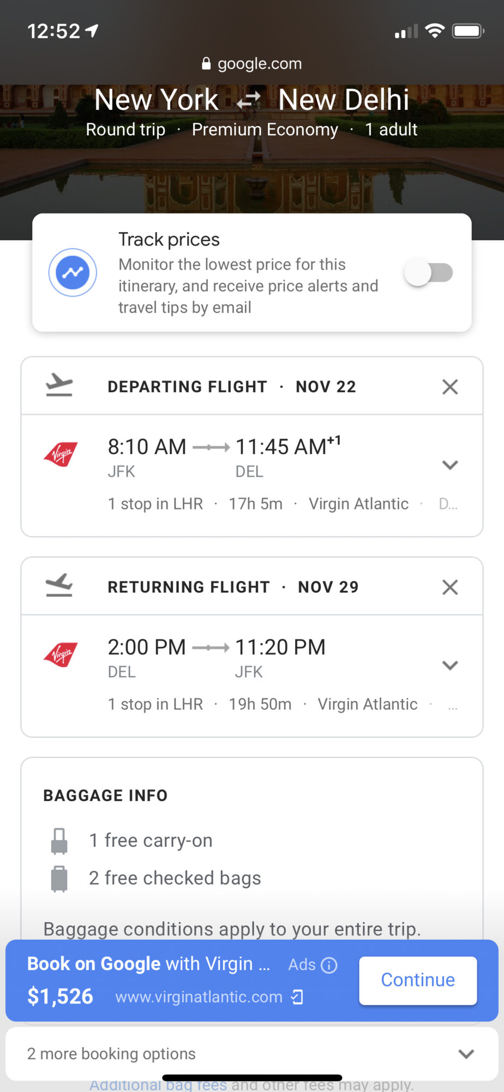Remove the departing flight with X
This screenshot has width=504, height=1092.
[450, 387]
